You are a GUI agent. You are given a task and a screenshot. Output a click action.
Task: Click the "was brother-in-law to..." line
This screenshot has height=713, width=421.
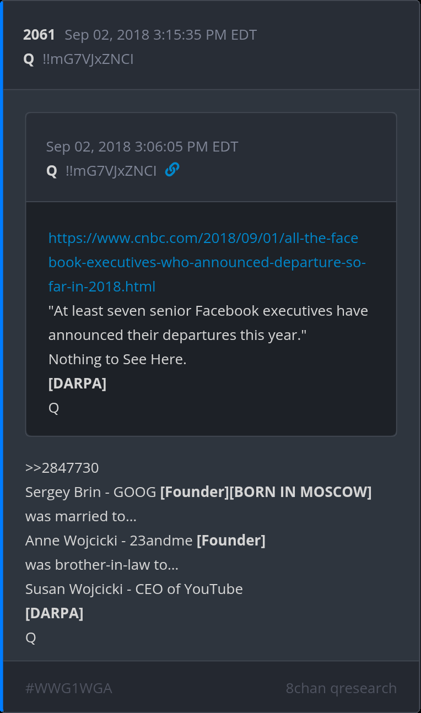pos(102,565)
